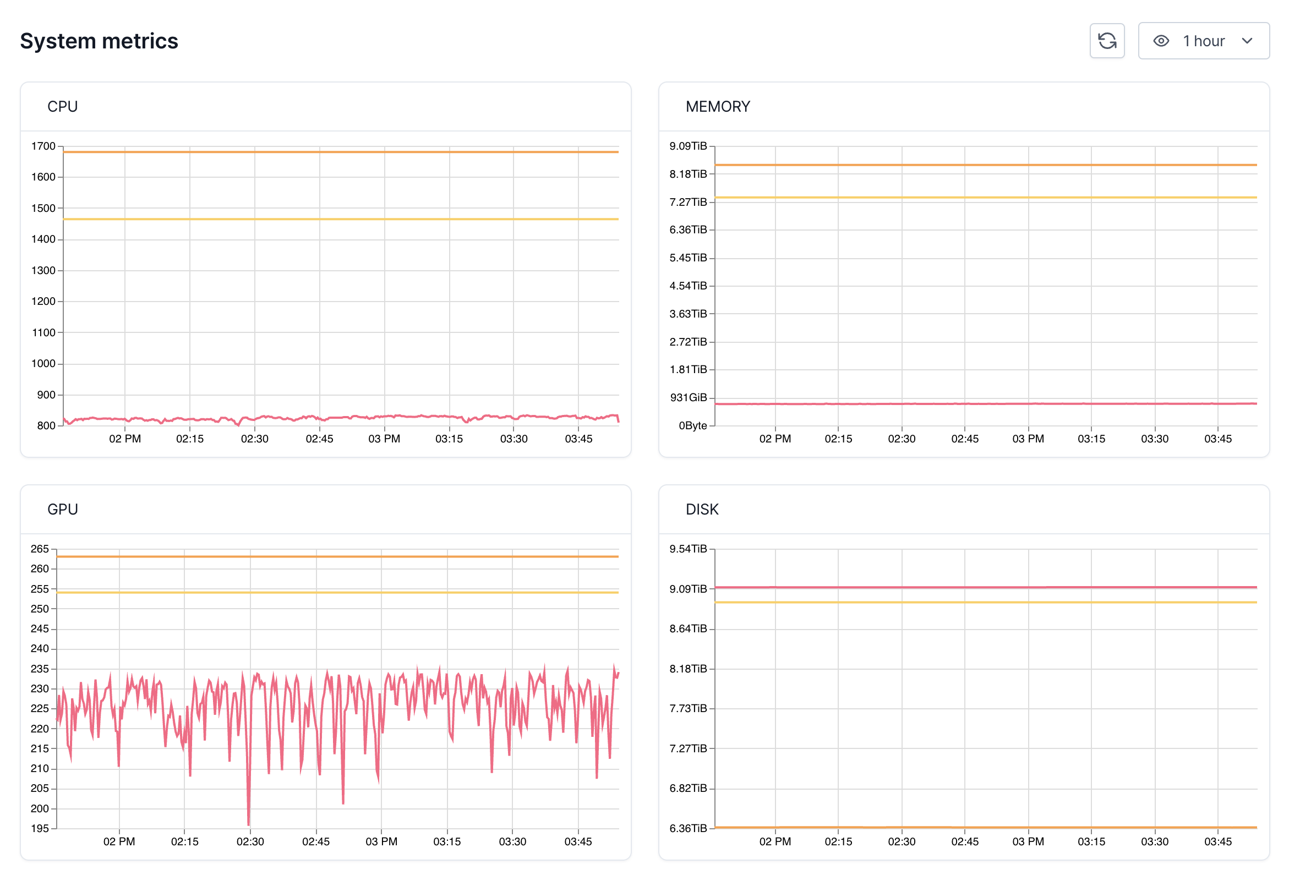
Task: Click the orange upper threshold line in CPU chart
Action: click(333, 151)
